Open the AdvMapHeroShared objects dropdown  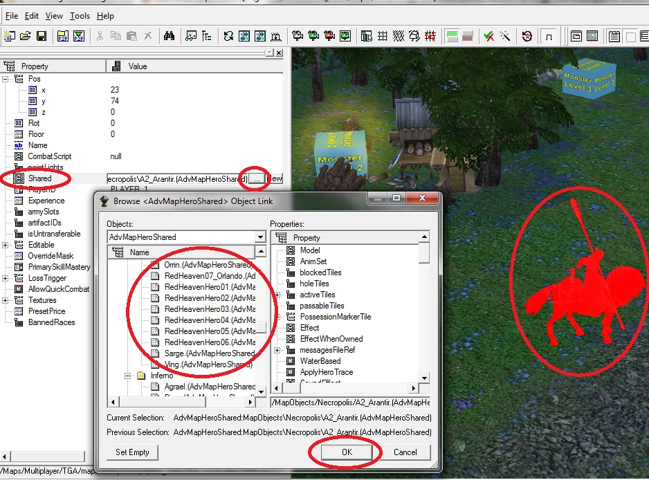(x=260, y=237)
